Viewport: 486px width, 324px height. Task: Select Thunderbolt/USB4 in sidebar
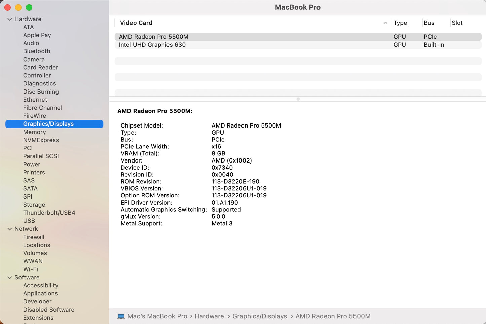click(x=49, y=213)
